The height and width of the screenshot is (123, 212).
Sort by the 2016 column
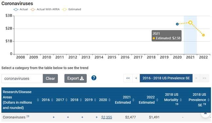52,100
